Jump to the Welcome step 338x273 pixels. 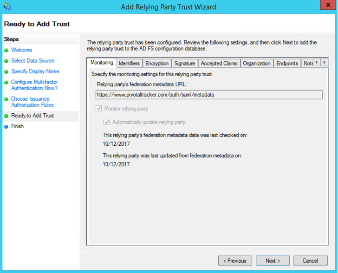point(21,50)
